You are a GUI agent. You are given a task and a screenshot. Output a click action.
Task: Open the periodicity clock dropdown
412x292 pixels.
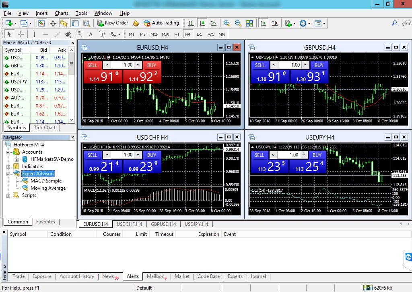tap(305, 23)
